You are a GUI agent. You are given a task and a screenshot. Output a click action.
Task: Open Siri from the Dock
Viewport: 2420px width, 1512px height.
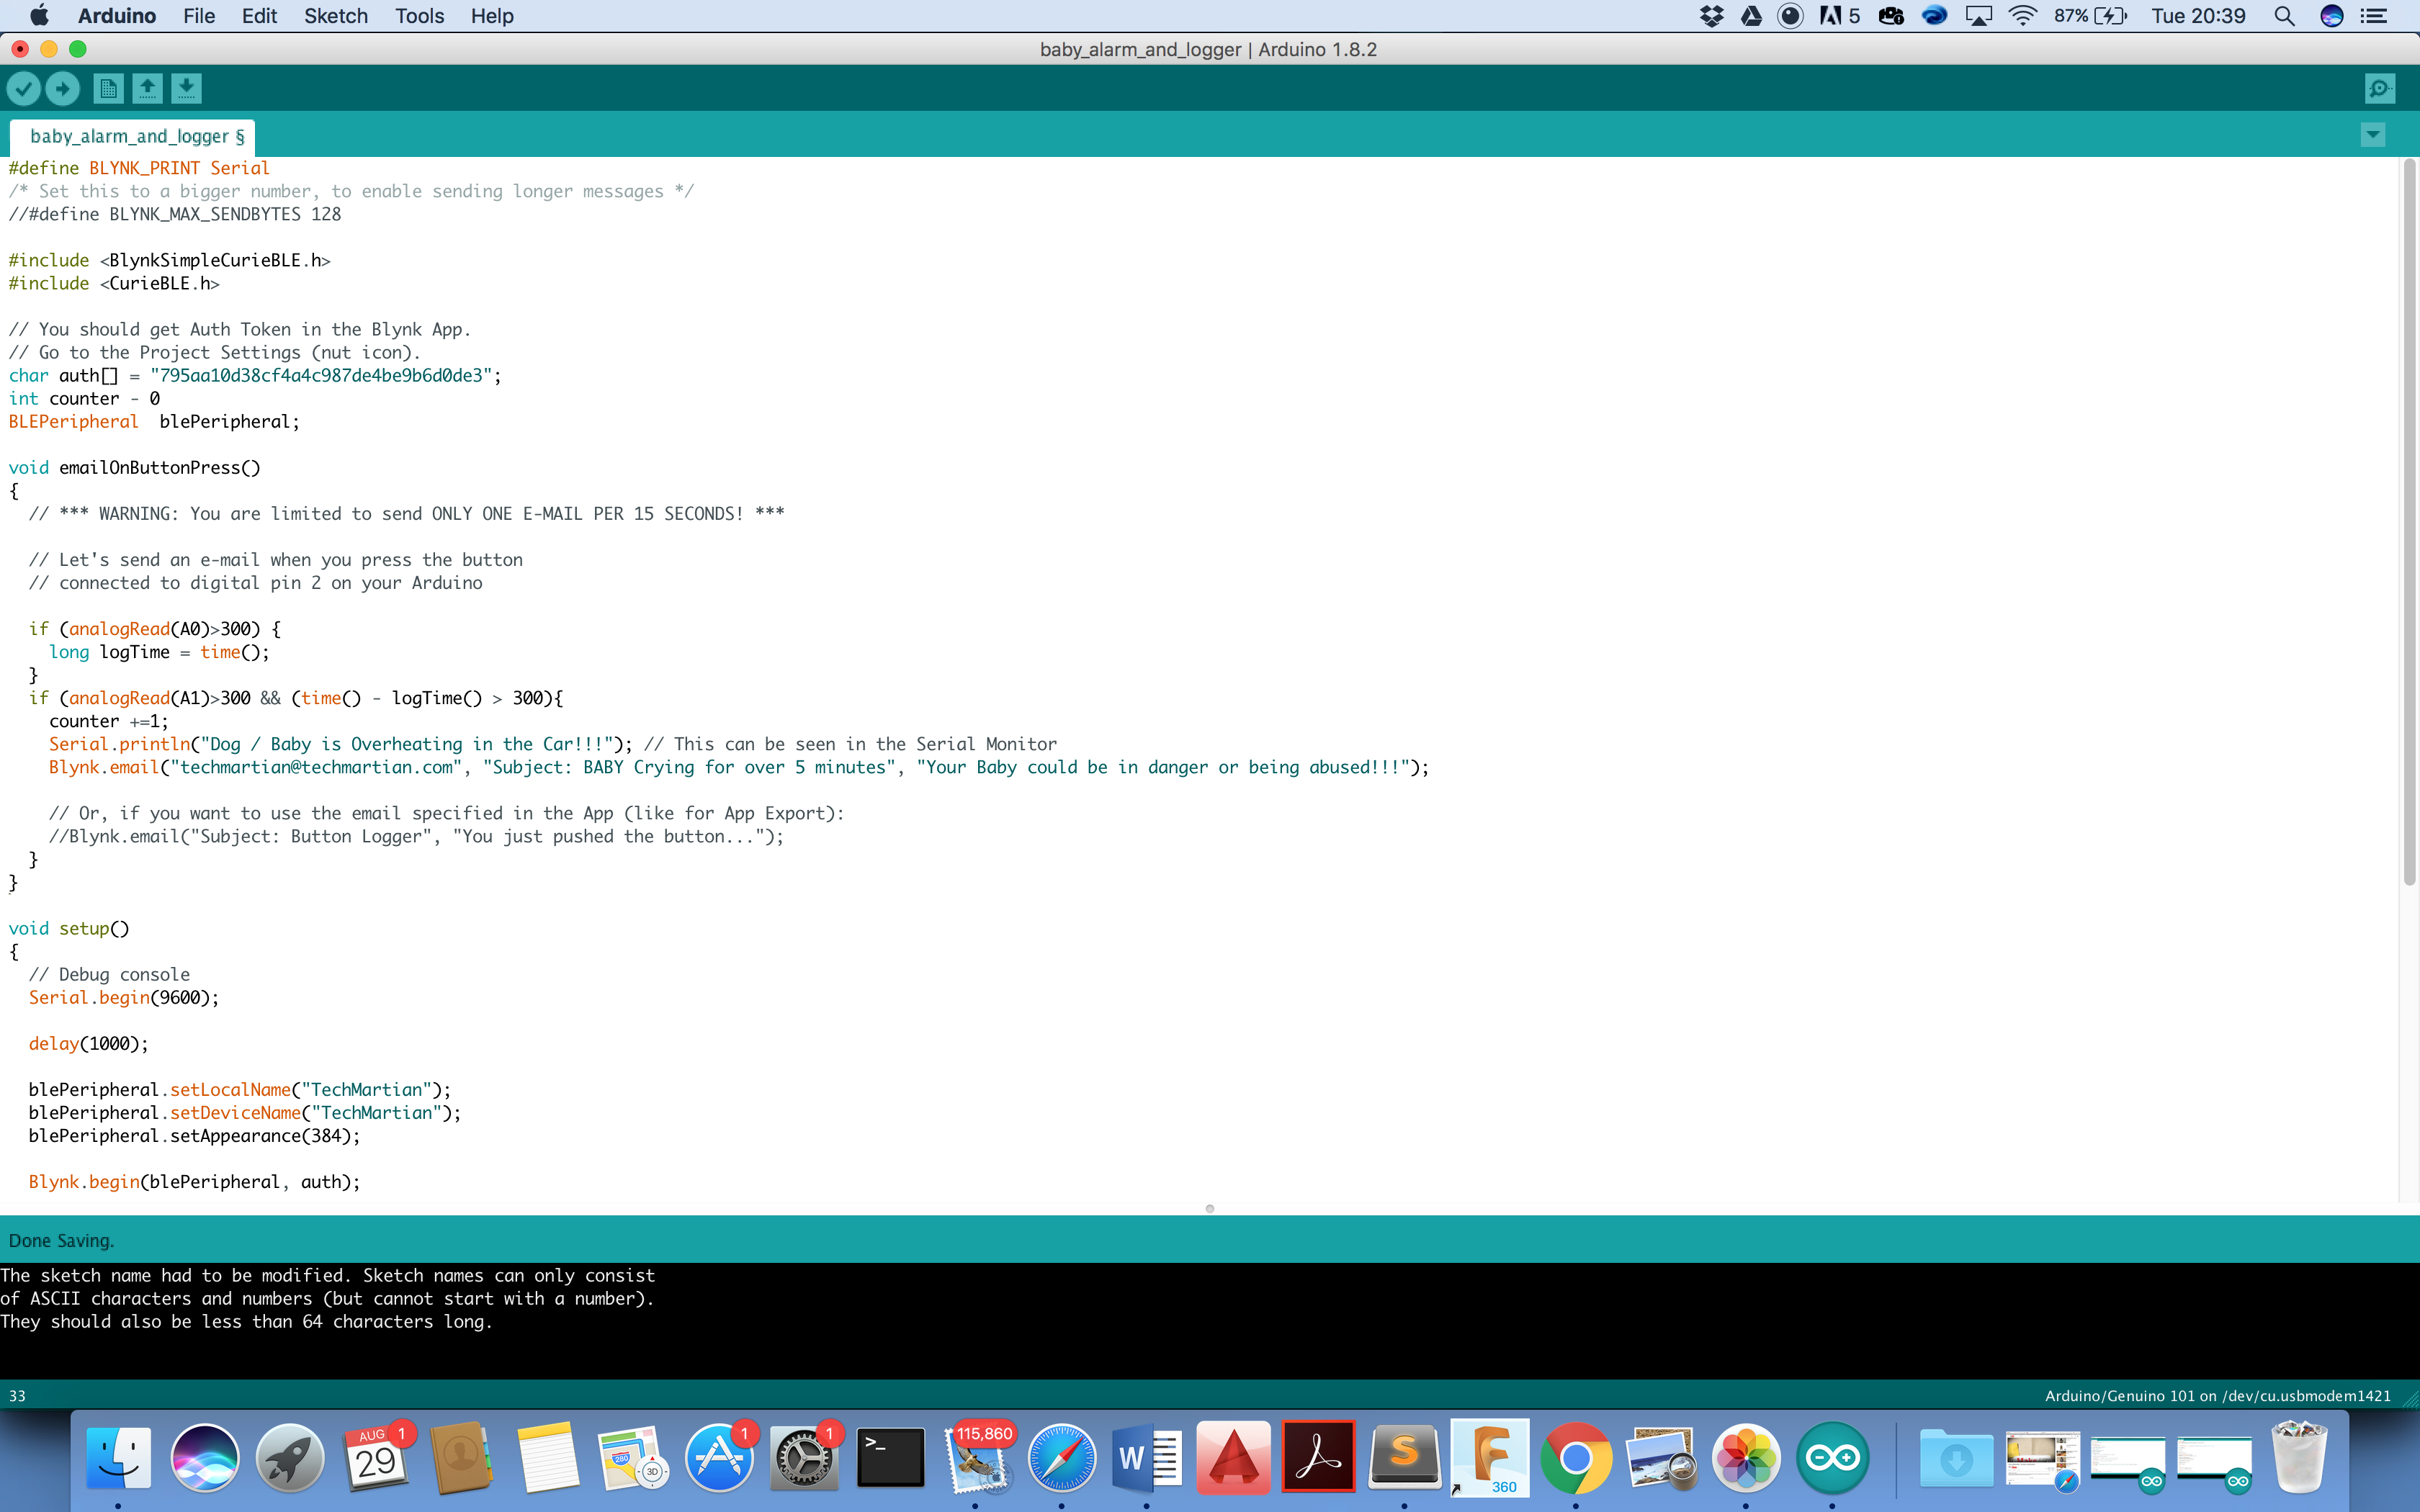tap(204, 1458)
